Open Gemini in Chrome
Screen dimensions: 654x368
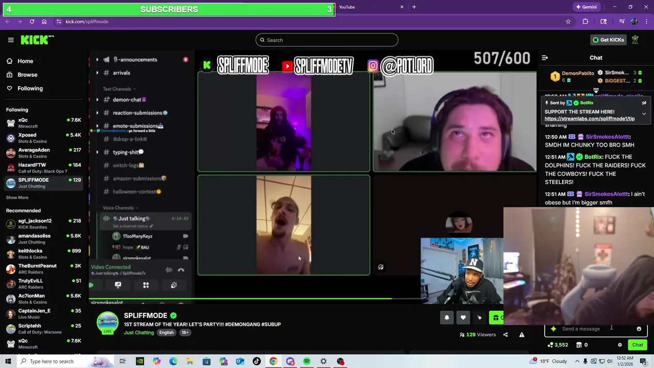pos(586,7)
